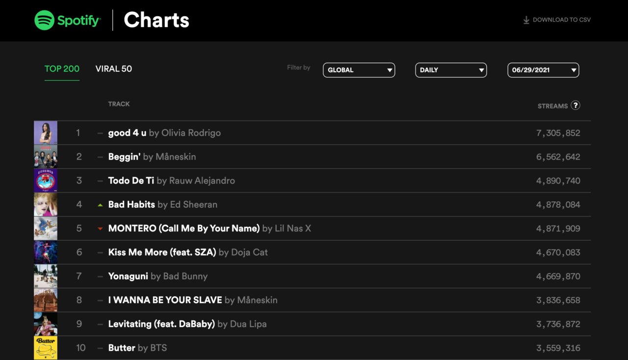Switch to the TOP 200 tab
This screenshot has height=360, width=628.
click(62, 69)
